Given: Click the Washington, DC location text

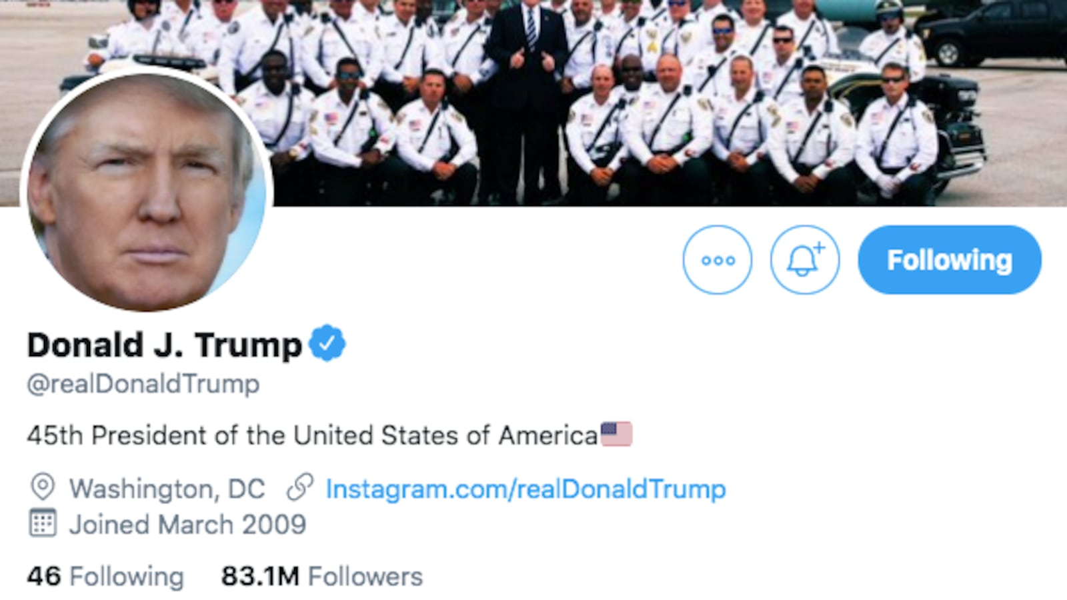Looking at the screenshot, I should pos(167,489).
